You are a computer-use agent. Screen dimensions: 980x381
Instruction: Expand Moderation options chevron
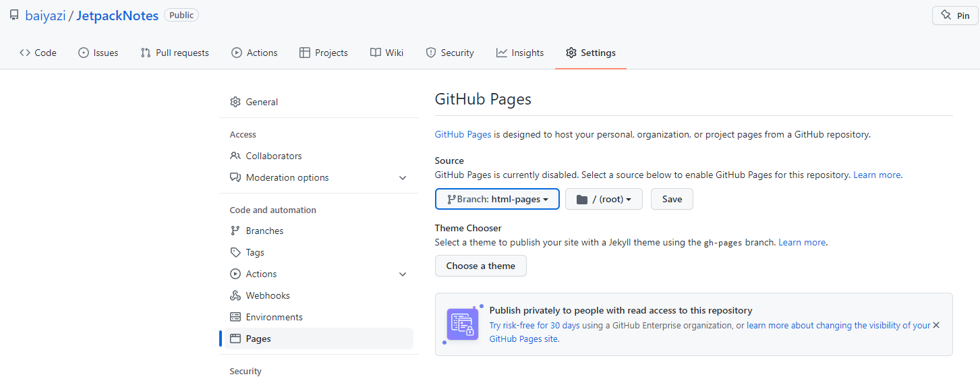pos(403,178)
